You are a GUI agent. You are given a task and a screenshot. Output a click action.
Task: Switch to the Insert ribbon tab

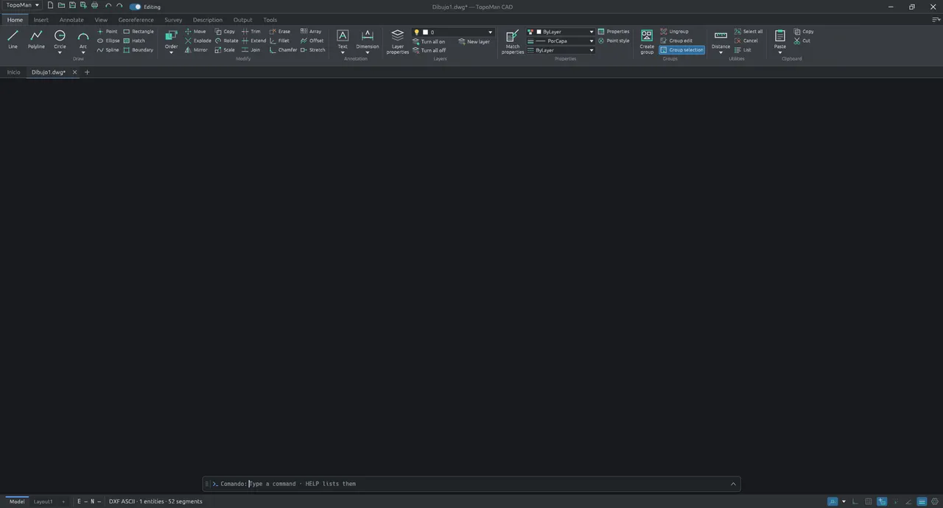41,20
